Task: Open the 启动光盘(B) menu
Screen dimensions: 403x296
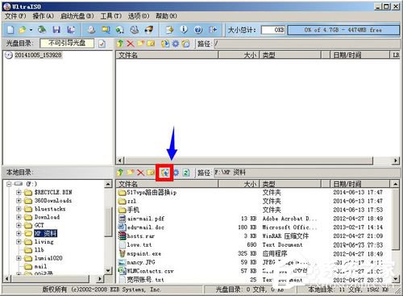Action: pyautogui.click(x=77, y=16)
